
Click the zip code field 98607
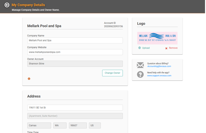78,126
